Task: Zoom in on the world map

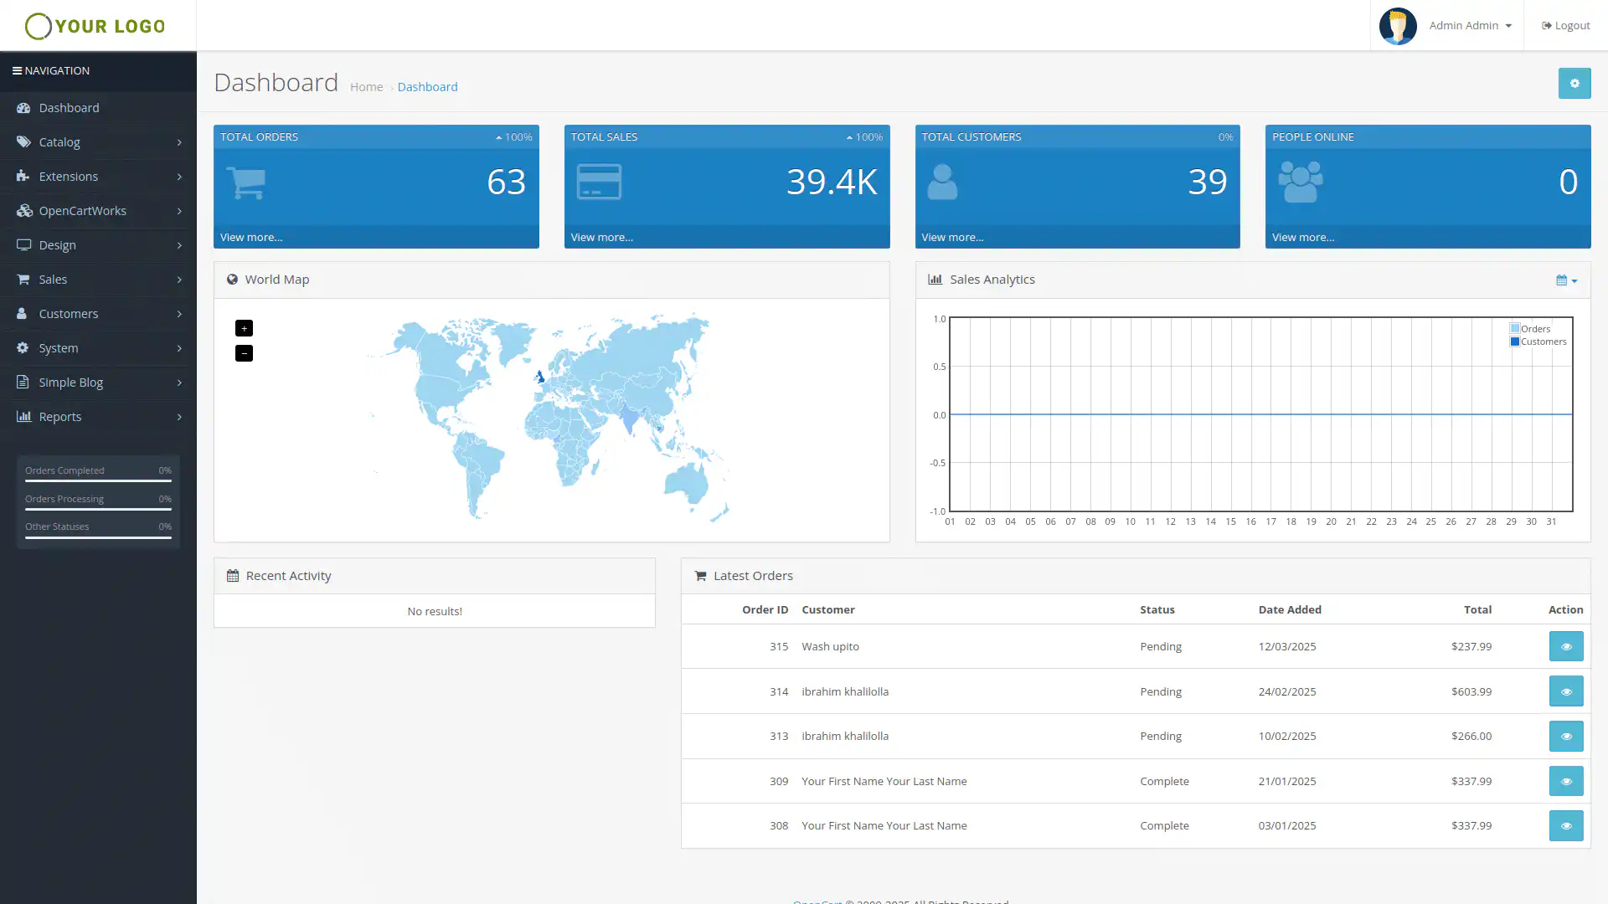Action: tap(244, 328)
